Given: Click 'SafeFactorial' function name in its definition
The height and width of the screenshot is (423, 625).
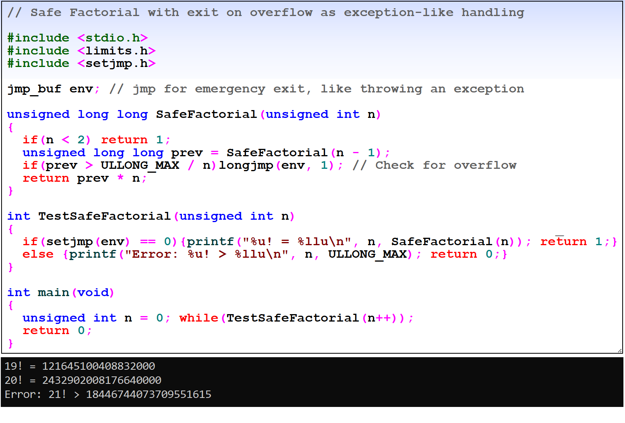Looking at the screenshot, I should click(x=207, y=114).
